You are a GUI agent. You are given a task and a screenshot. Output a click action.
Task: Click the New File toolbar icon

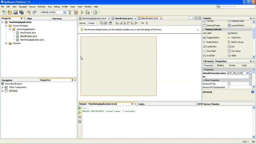point(4,12)
